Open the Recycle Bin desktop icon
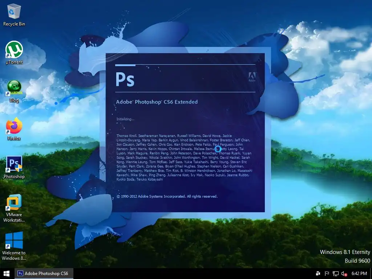Screen dimensions: 372x279 tap(14, 15)
